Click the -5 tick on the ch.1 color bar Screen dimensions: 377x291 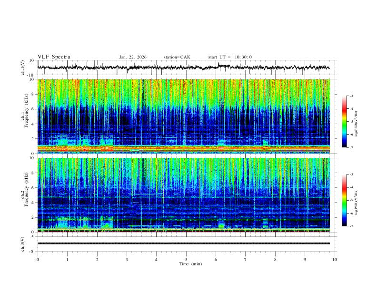pos(351,122)
